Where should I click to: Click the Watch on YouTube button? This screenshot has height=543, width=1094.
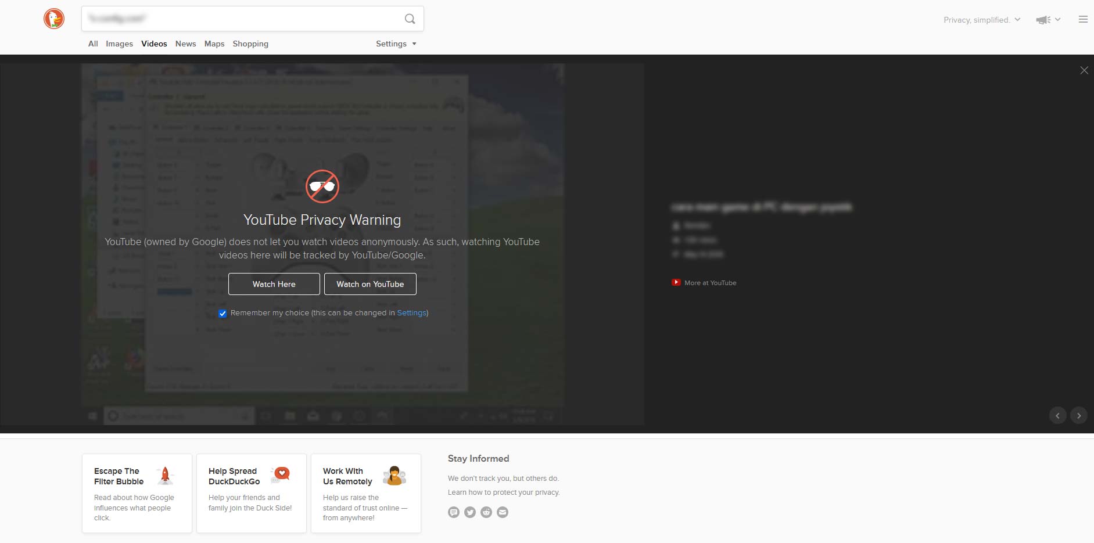[x=370, y=284]
